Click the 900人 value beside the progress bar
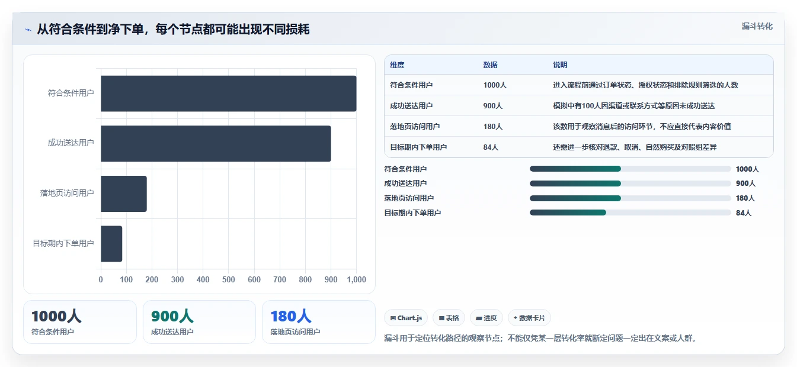Screen dimensions: 797x367 pyautogui.click(x=745, y=183)
